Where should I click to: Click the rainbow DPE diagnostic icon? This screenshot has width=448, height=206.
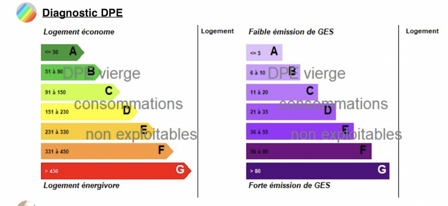tap(26, 13)
